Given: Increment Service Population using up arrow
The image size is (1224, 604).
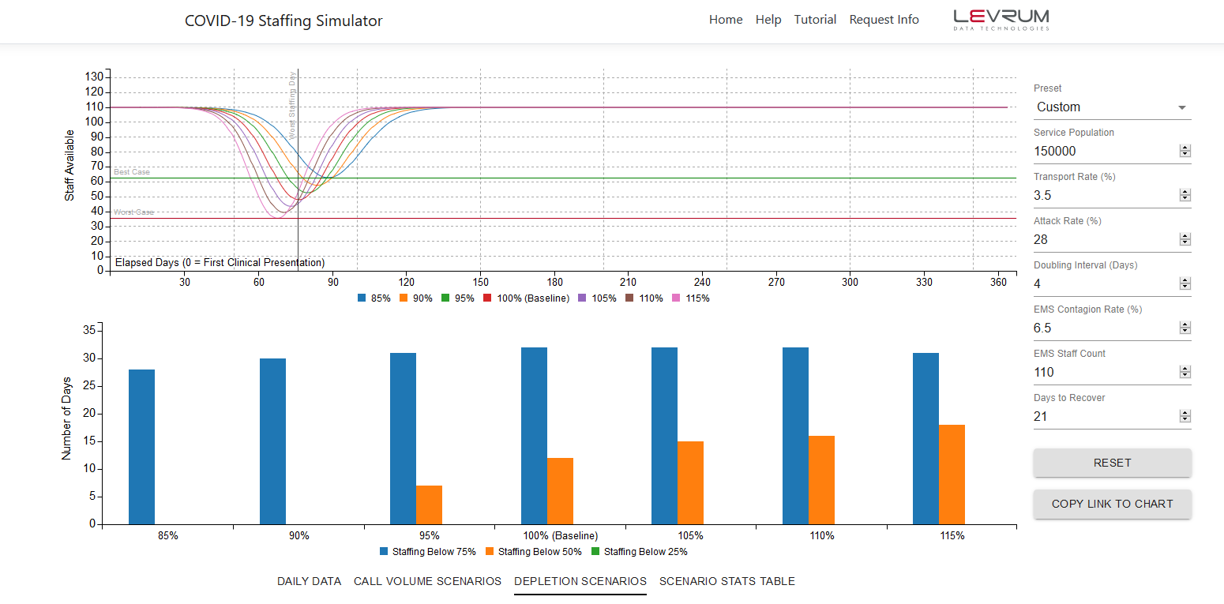Looking at the screenshot, I should coord(1185,147).
